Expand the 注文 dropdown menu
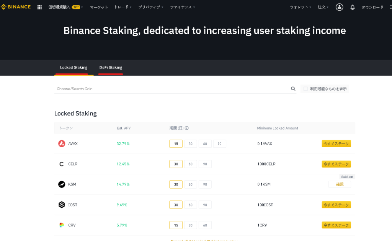The image size is (392, 241). click(323, 7)
